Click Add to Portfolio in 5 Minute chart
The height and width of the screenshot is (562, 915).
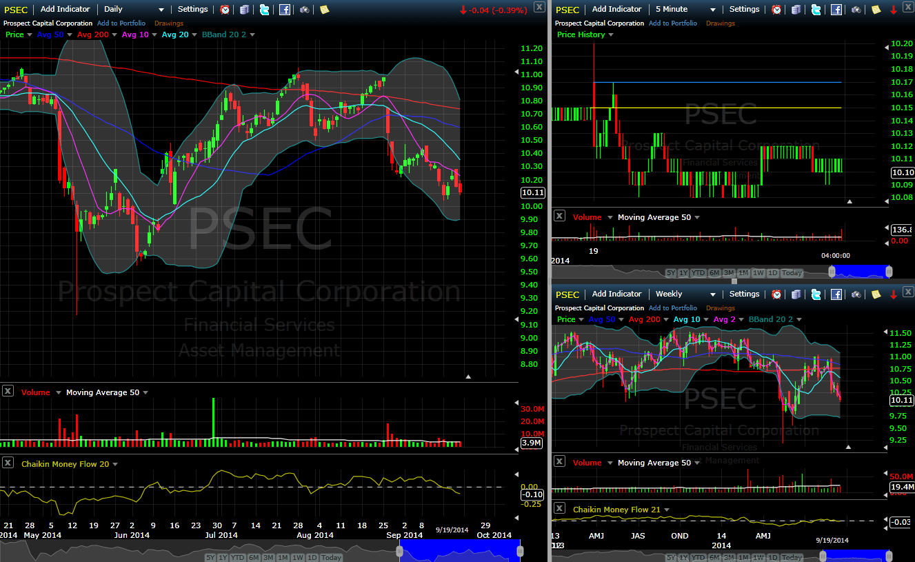click(673, 23)
